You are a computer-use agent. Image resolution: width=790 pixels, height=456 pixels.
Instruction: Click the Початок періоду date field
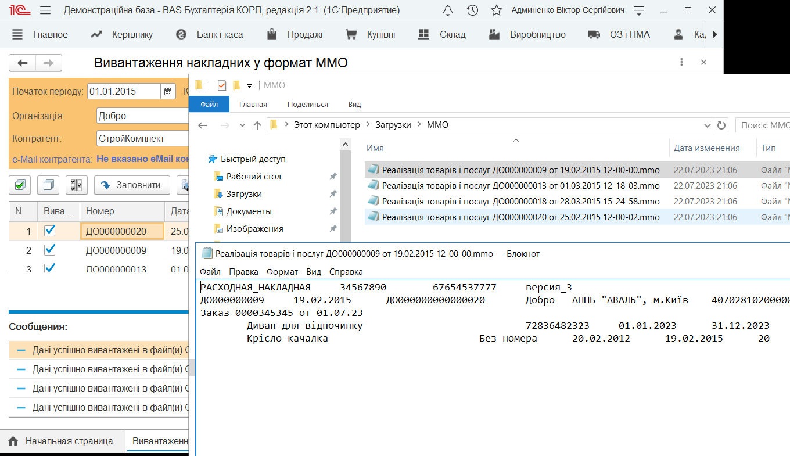click(123, 91)
